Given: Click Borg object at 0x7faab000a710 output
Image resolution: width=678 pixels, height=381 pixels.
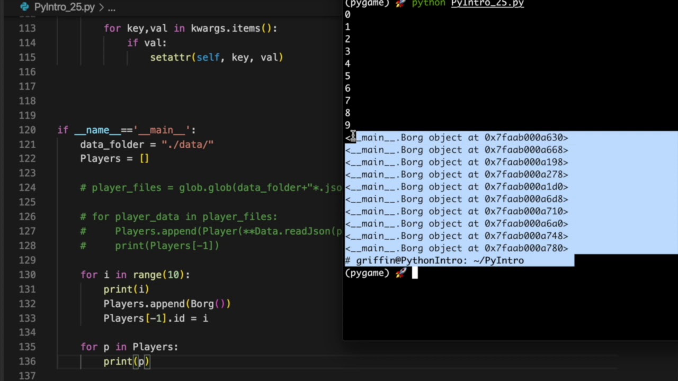Looking at the screenshot, I should (x=457, y=211).
